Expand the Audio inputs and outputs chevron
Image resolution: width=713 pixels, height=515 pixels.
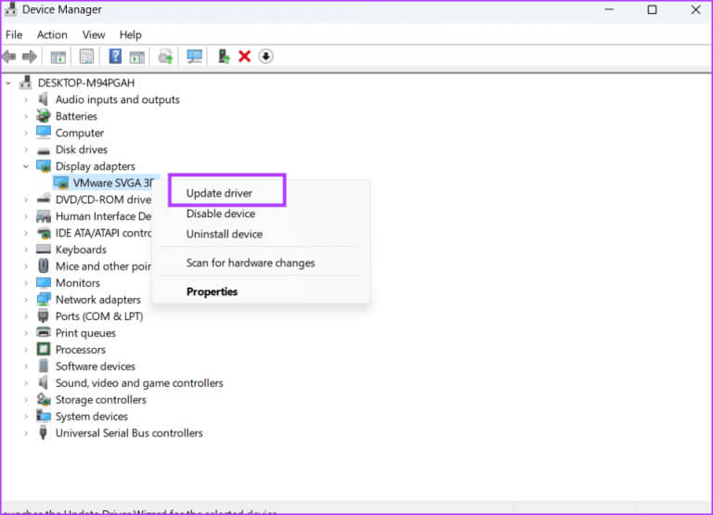(x=26, y=99)
